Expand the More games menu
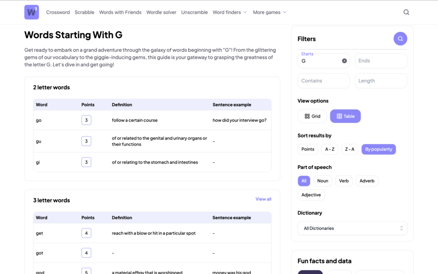The height and width of the screenshot is (274, 438). [x=269, y=12]
